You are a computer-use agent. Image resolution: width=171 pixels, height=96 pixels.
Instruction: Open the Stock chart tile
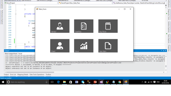point(84,46)
